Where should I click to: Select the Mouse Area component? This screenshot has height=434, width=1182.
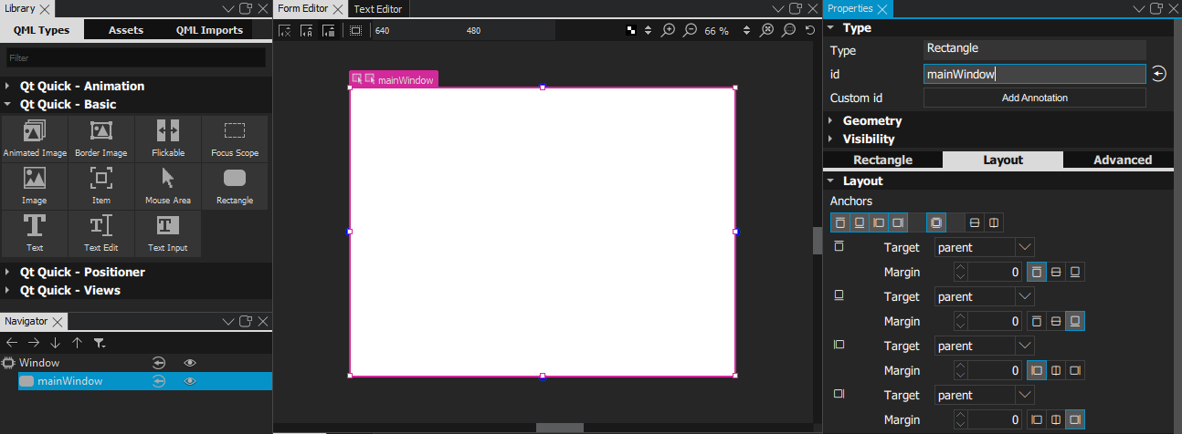click(x=168, y=186)
